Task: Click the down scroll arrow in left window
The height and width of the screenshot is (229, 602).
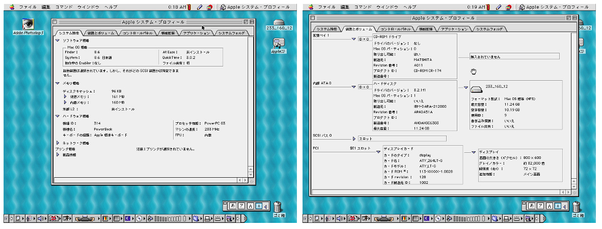Action: click(251, 174)
